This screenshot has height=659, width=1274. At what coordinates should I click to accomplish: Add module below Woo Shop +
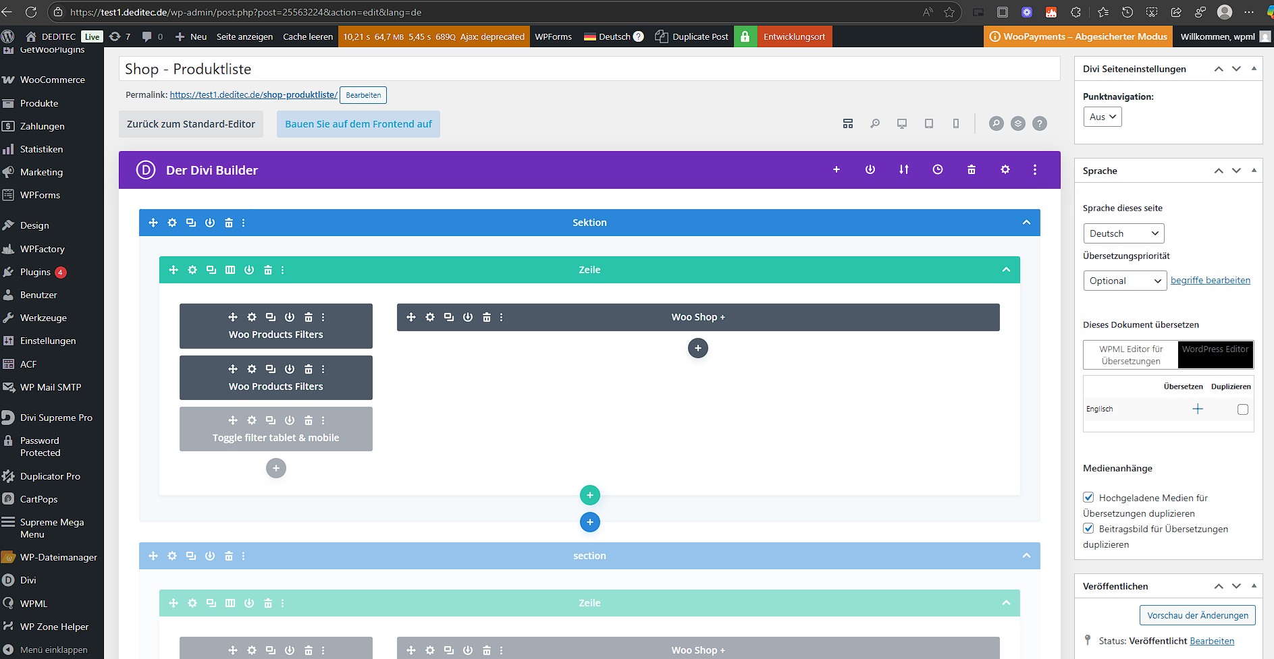tap(698, 348)
